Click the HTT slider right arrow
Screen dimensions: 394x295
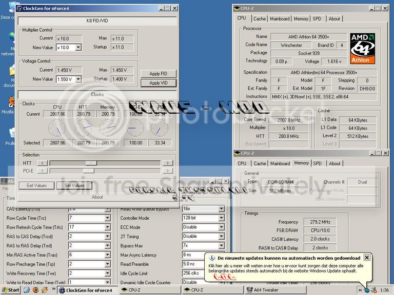[168, 163]
